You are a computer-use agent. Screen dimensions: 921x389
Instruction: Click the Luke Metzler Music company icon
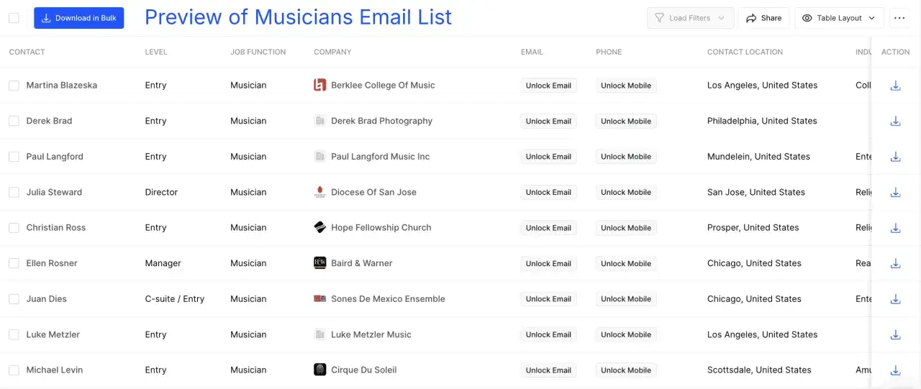coord(320,334)
